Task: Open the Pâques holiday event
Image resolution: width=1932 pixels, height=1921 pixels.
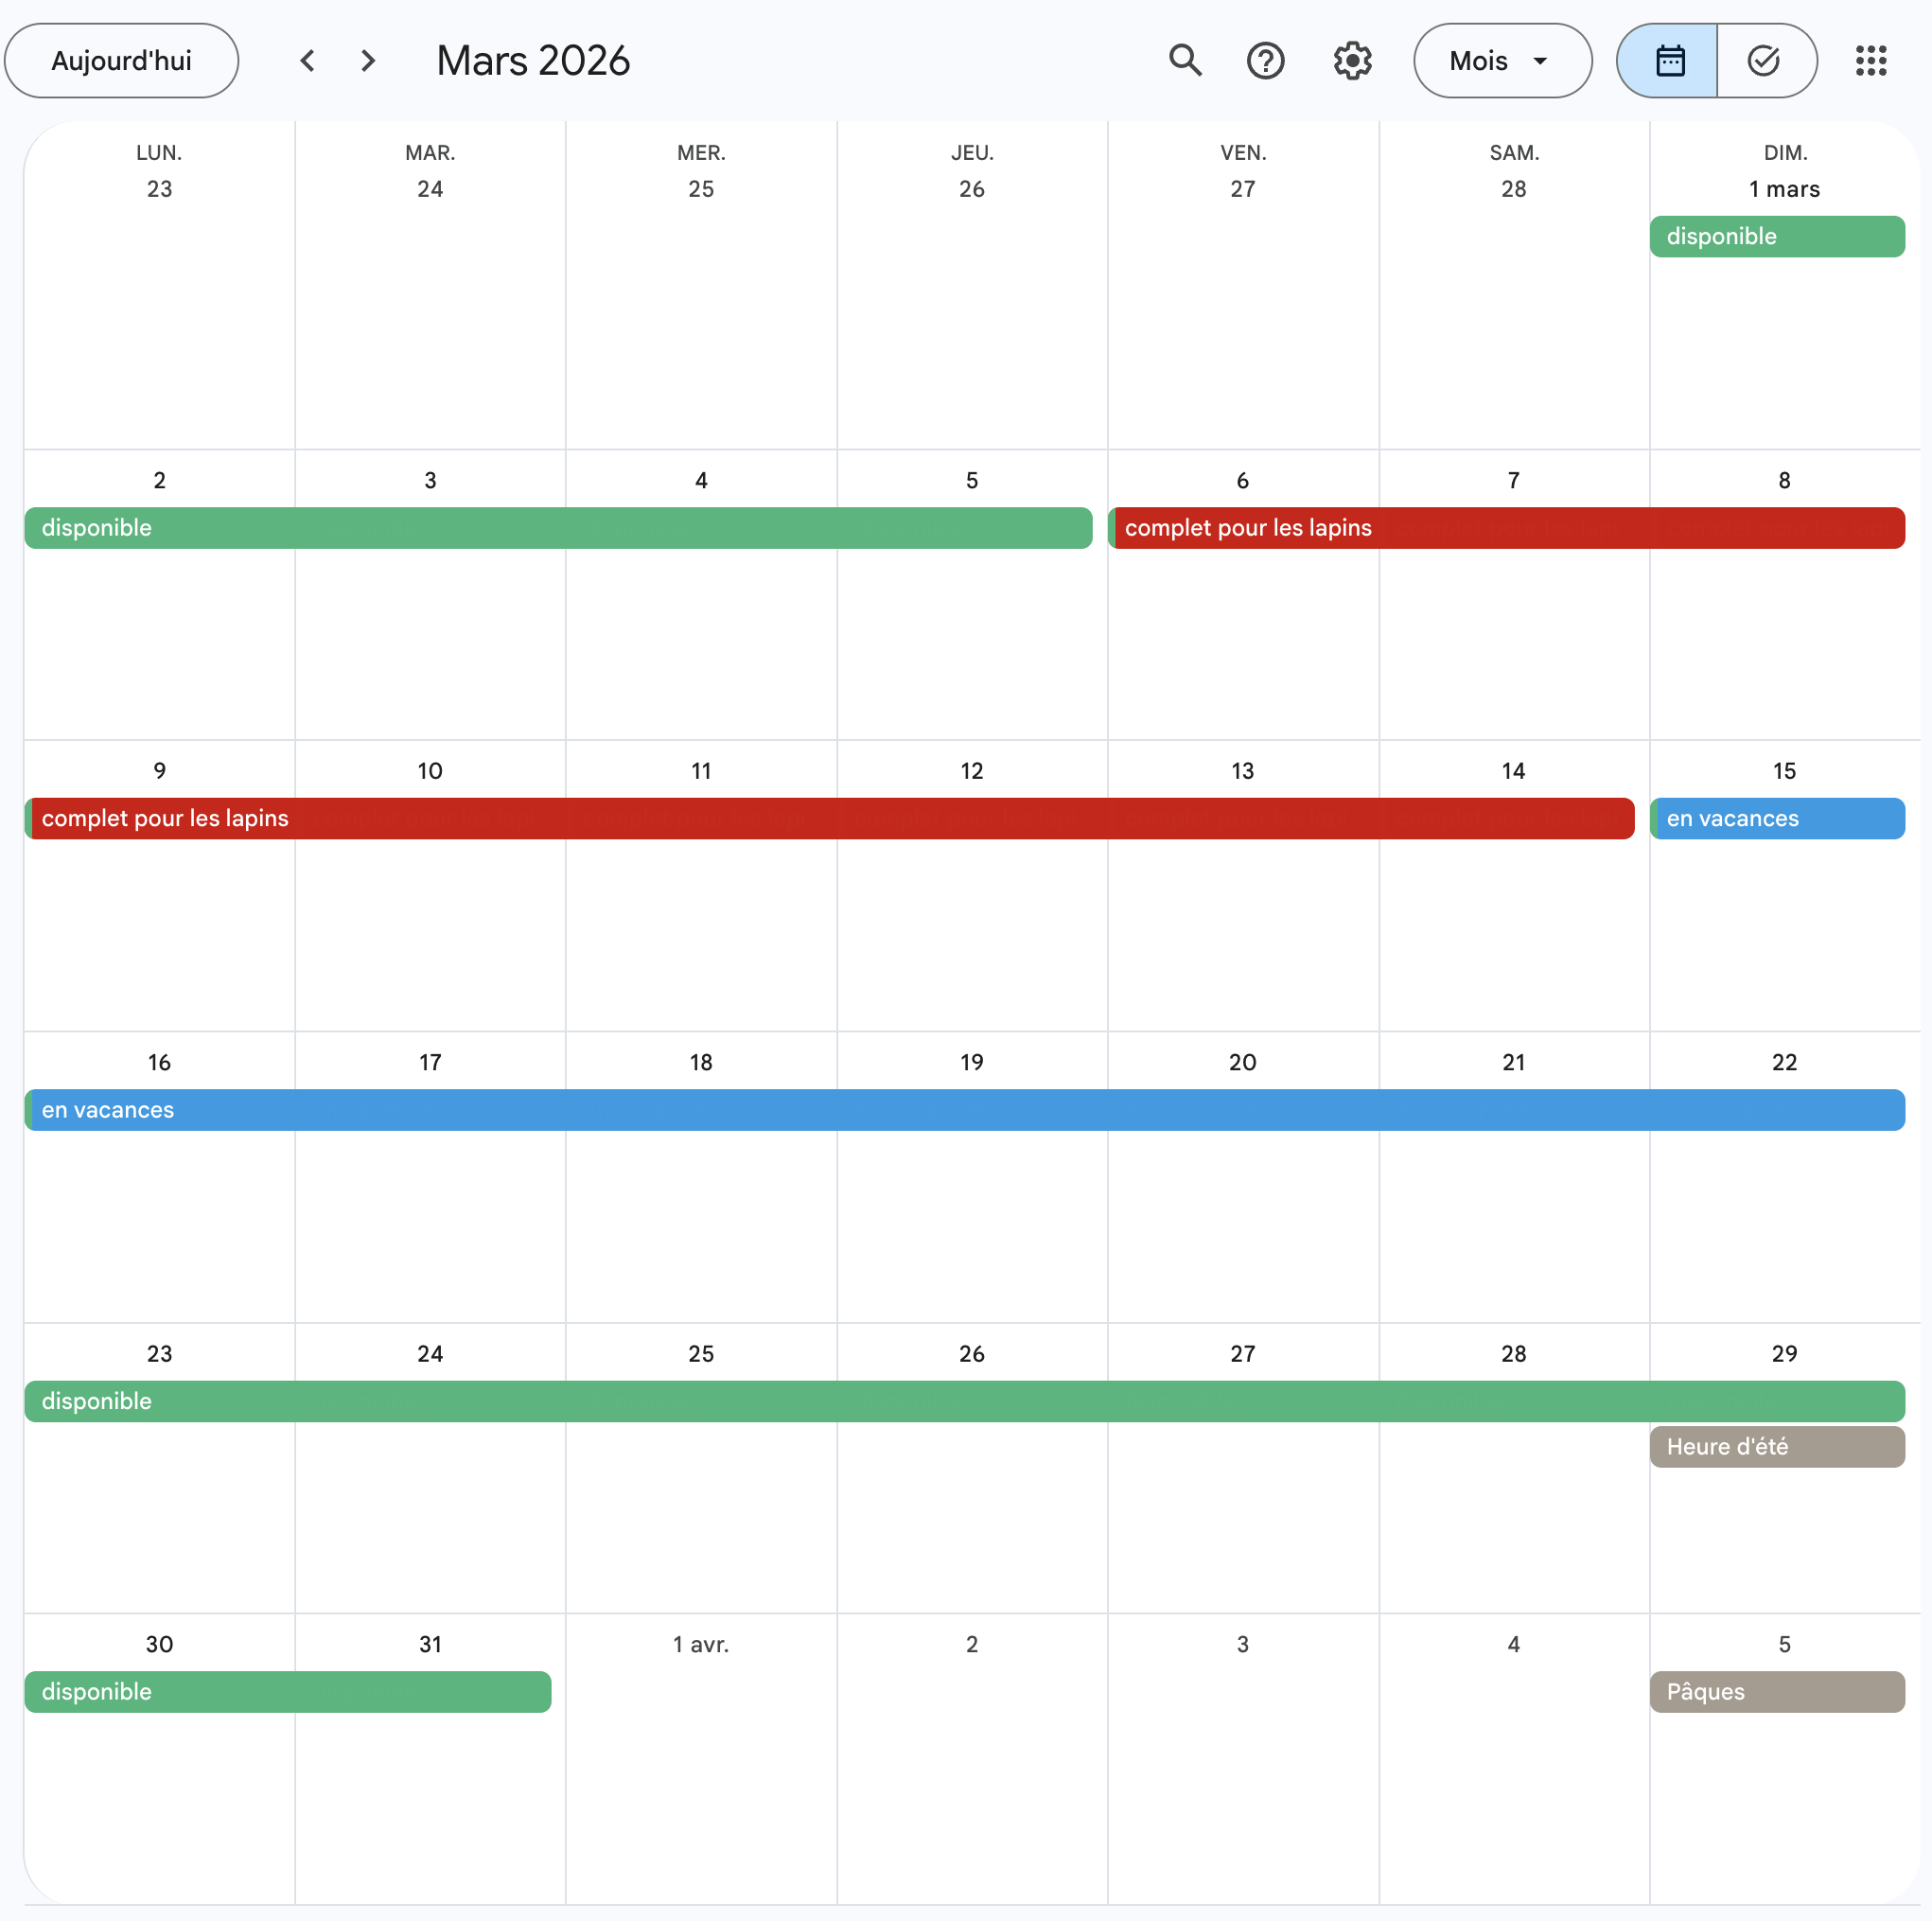Action: [x=1776, y=1692]
